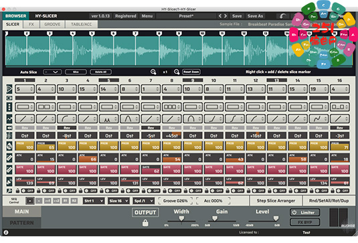The image size is (358, 243).
Task: Adjust the Width slider handle
Action: pos(181,218)
